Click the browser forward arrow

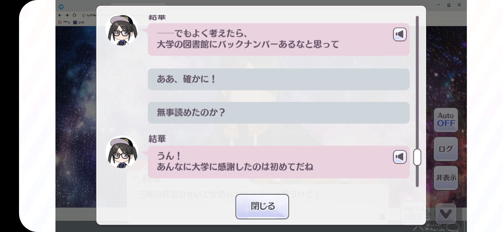coord(67,15)
